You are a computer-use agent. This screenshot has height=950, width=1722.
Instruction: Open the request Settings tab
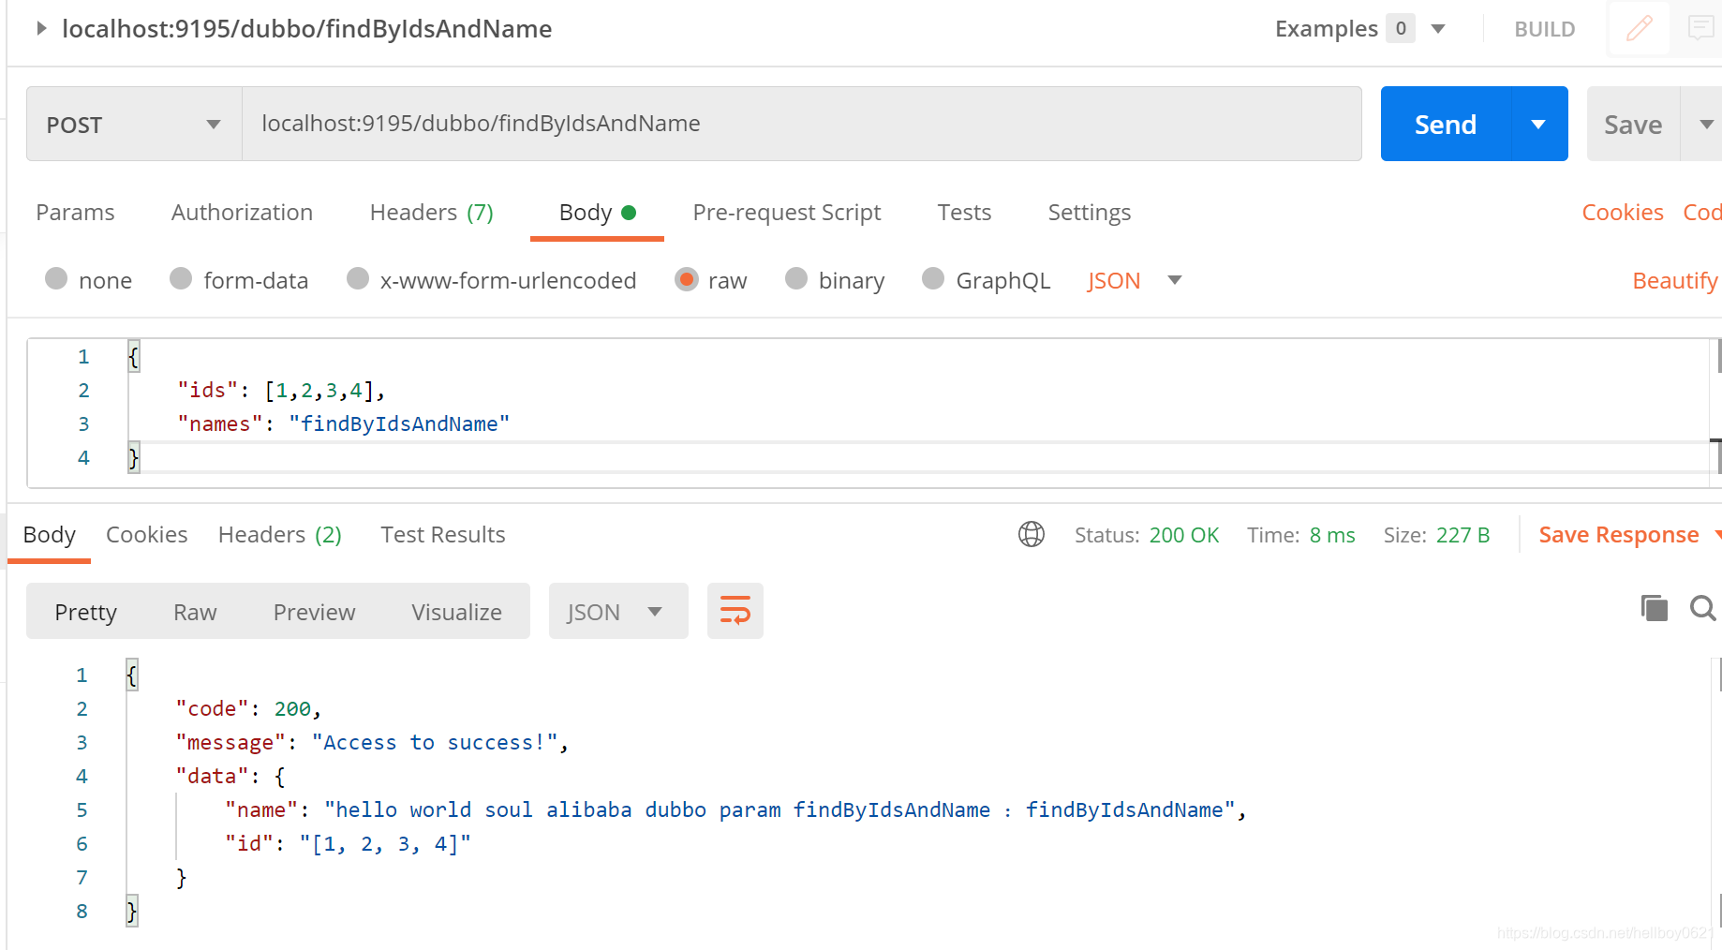tap(1089, 213)
